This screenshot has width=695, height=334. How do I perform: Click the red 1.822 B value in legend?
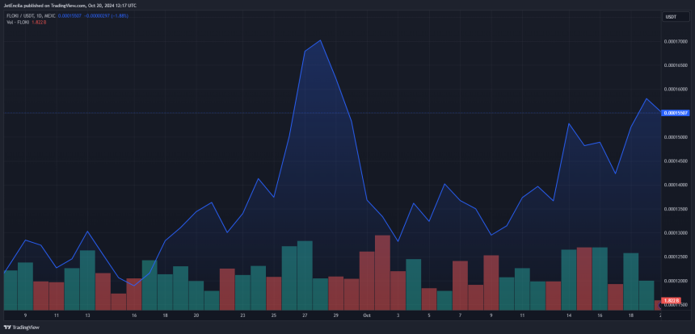[40, 22]
